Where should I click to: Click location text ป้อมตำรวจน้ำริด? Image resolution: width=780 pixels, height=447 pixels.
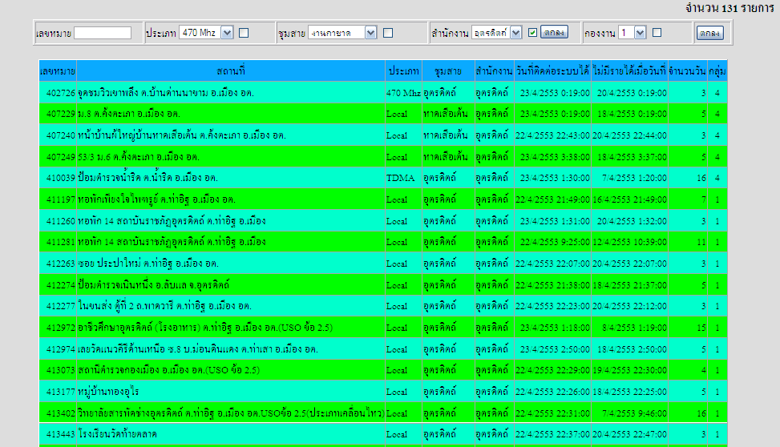110,178
